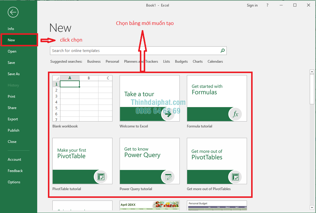Click the Blank workbook caption
This screenshot has width=316, height=213.
pos(65,126)
